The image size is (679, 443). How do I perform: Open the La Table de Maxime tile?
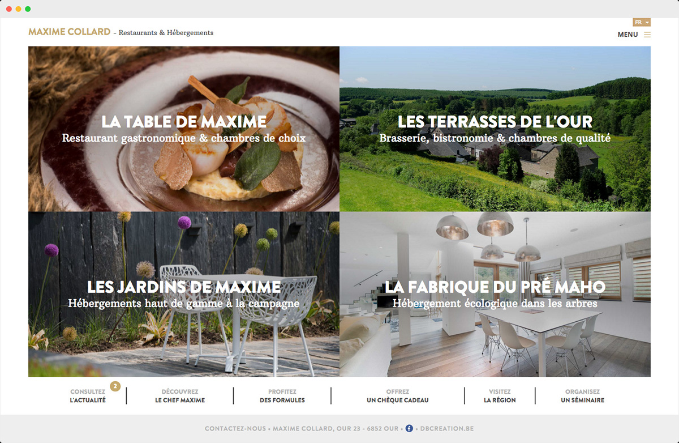tap(184, 129)
